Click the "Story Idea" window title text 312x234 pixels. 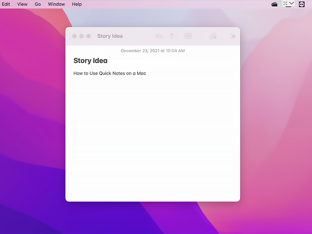pyautogui.click(x=110, y=36)
